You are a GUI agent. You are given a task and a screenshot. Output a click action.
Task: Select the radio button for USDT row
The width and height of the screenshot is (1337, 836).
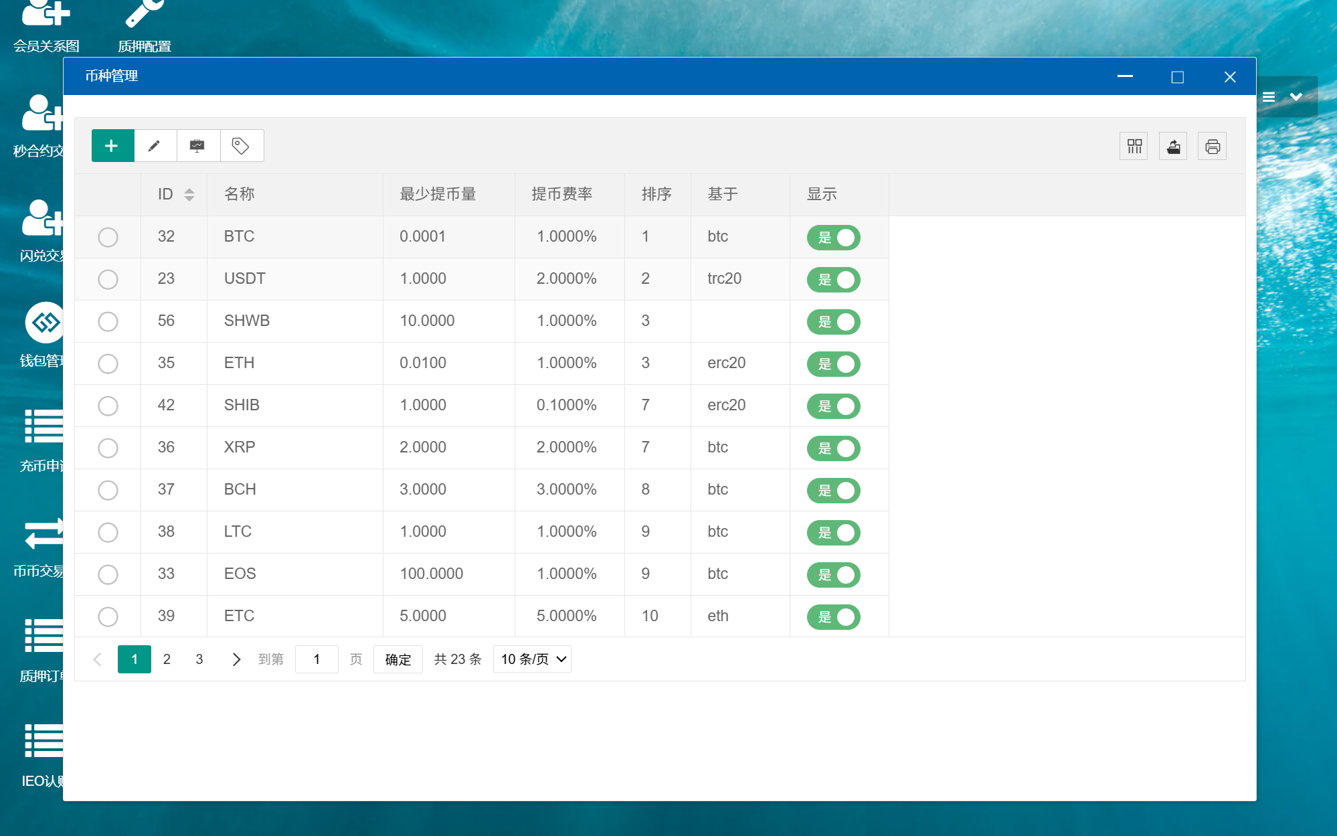point(108,279)
